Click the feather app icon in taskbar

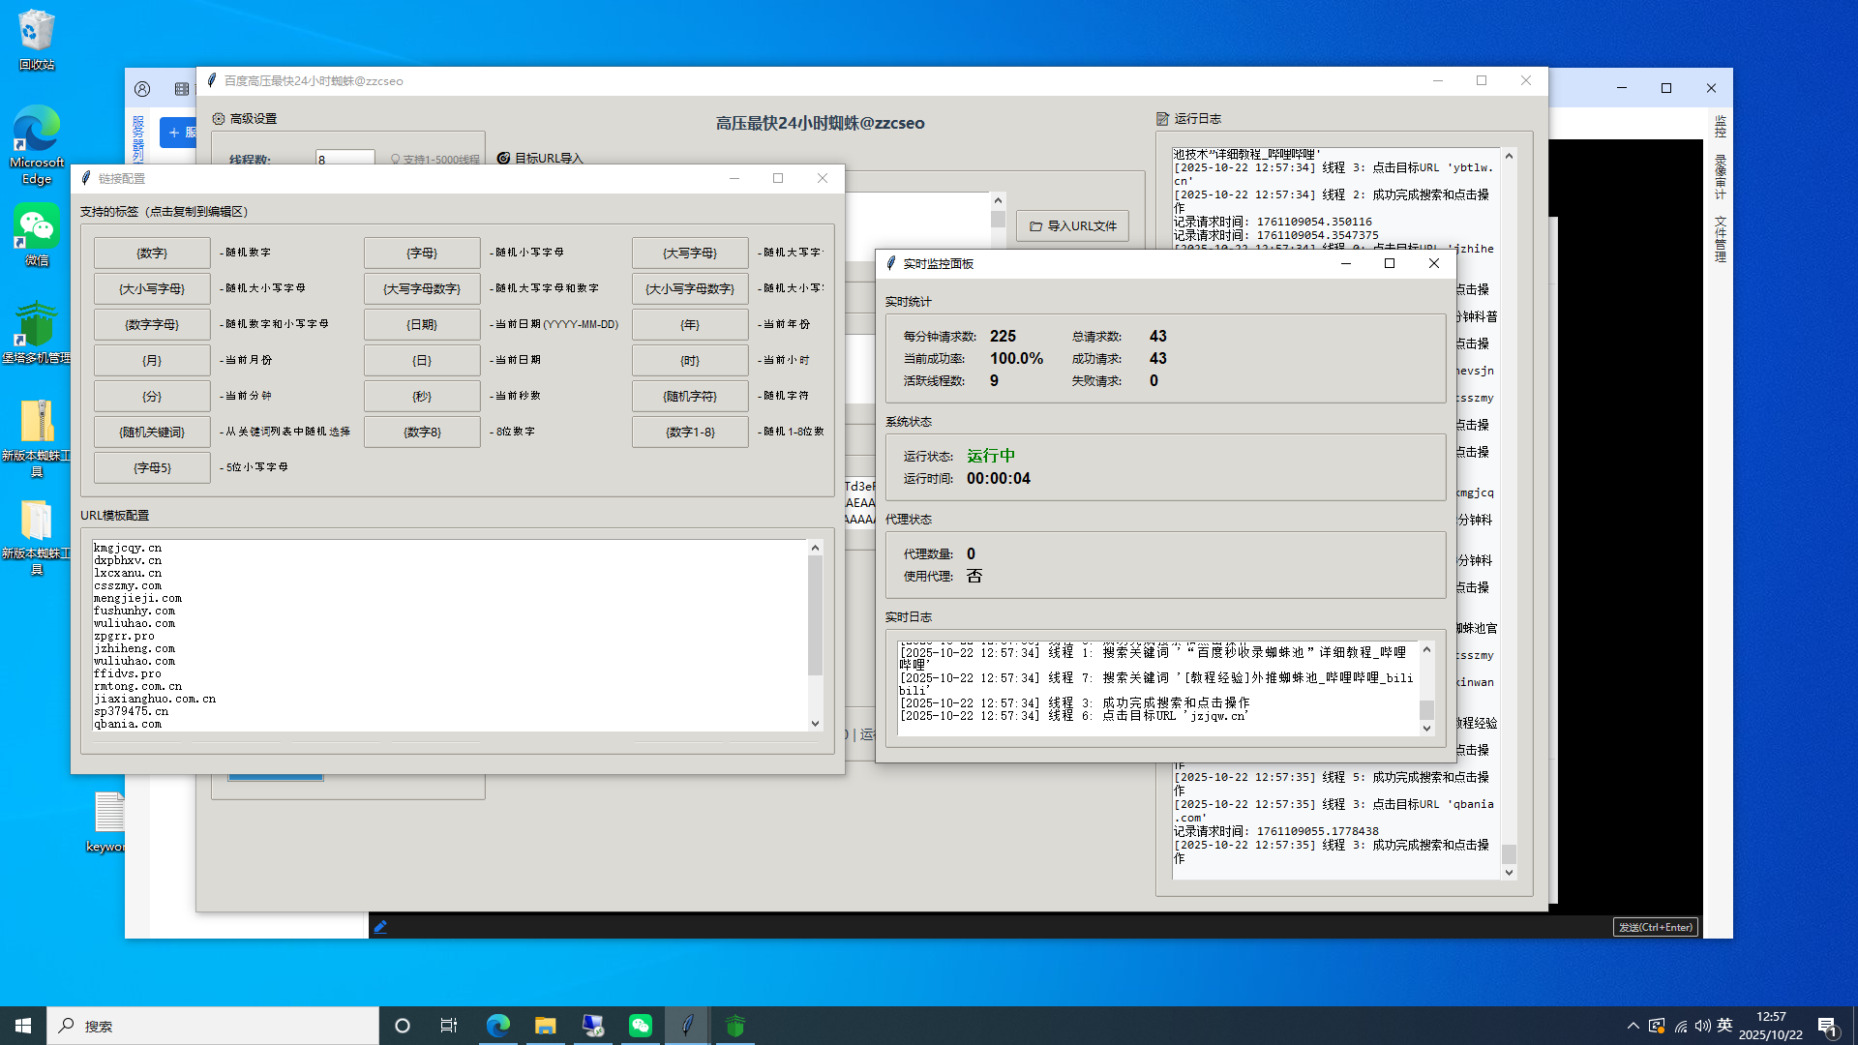687,1026
